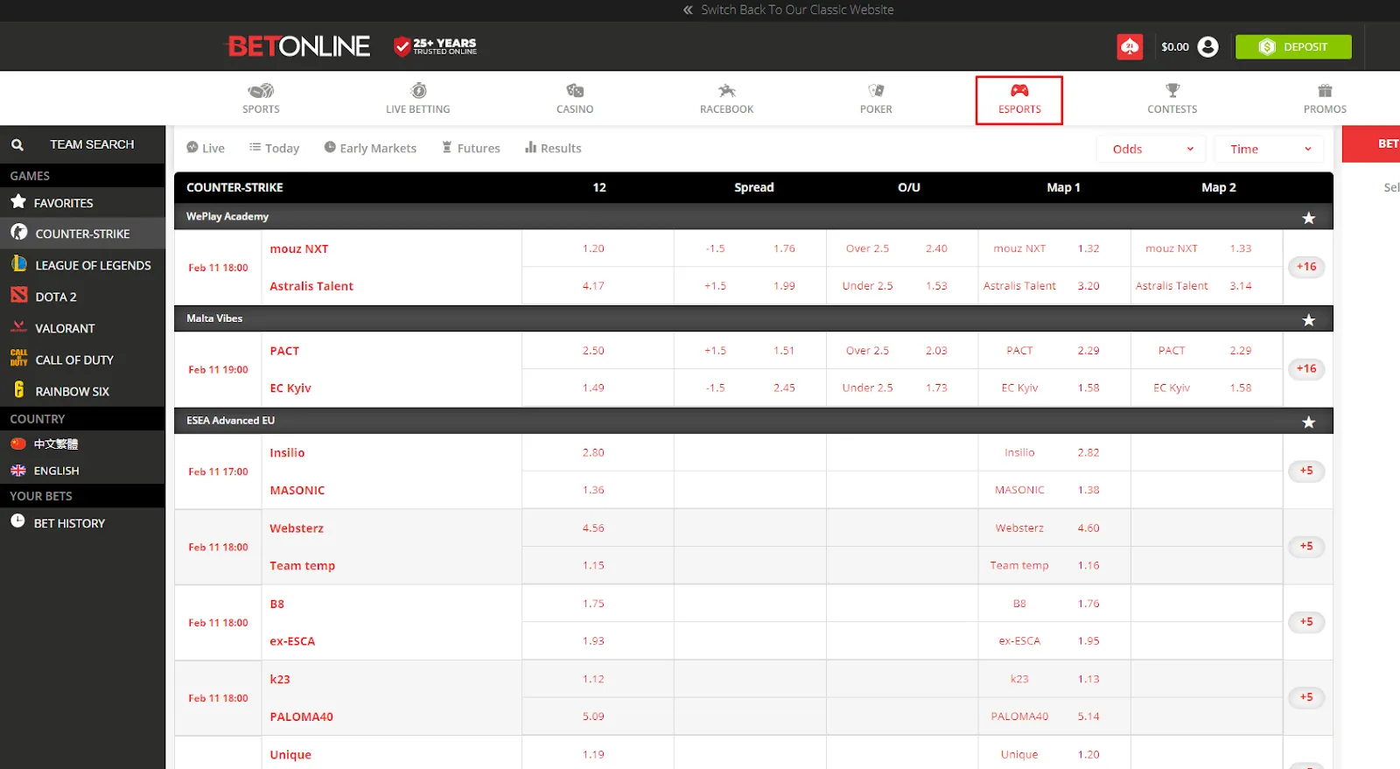Click the Valorant icon
The height and width of the screenshot is (769, 1400).
[x=19, y=327]
